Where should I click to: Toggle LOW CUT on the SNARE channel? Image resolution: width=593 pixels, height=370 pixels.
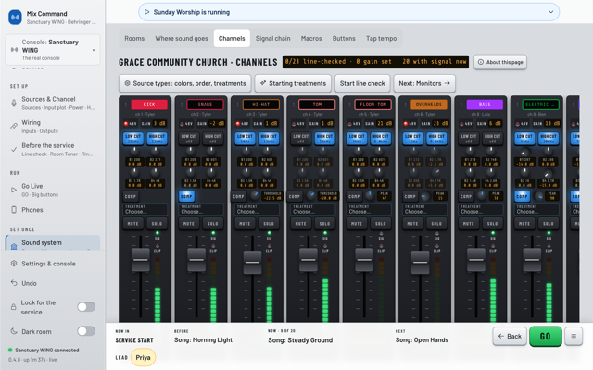point(189,139)
